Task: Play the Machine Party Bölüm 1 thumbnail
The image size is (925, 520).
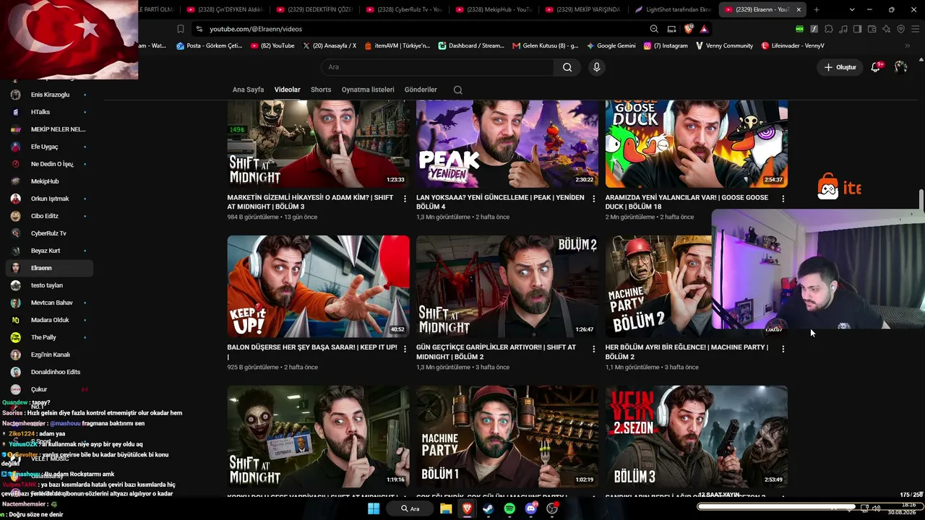Action: (507, 436)
